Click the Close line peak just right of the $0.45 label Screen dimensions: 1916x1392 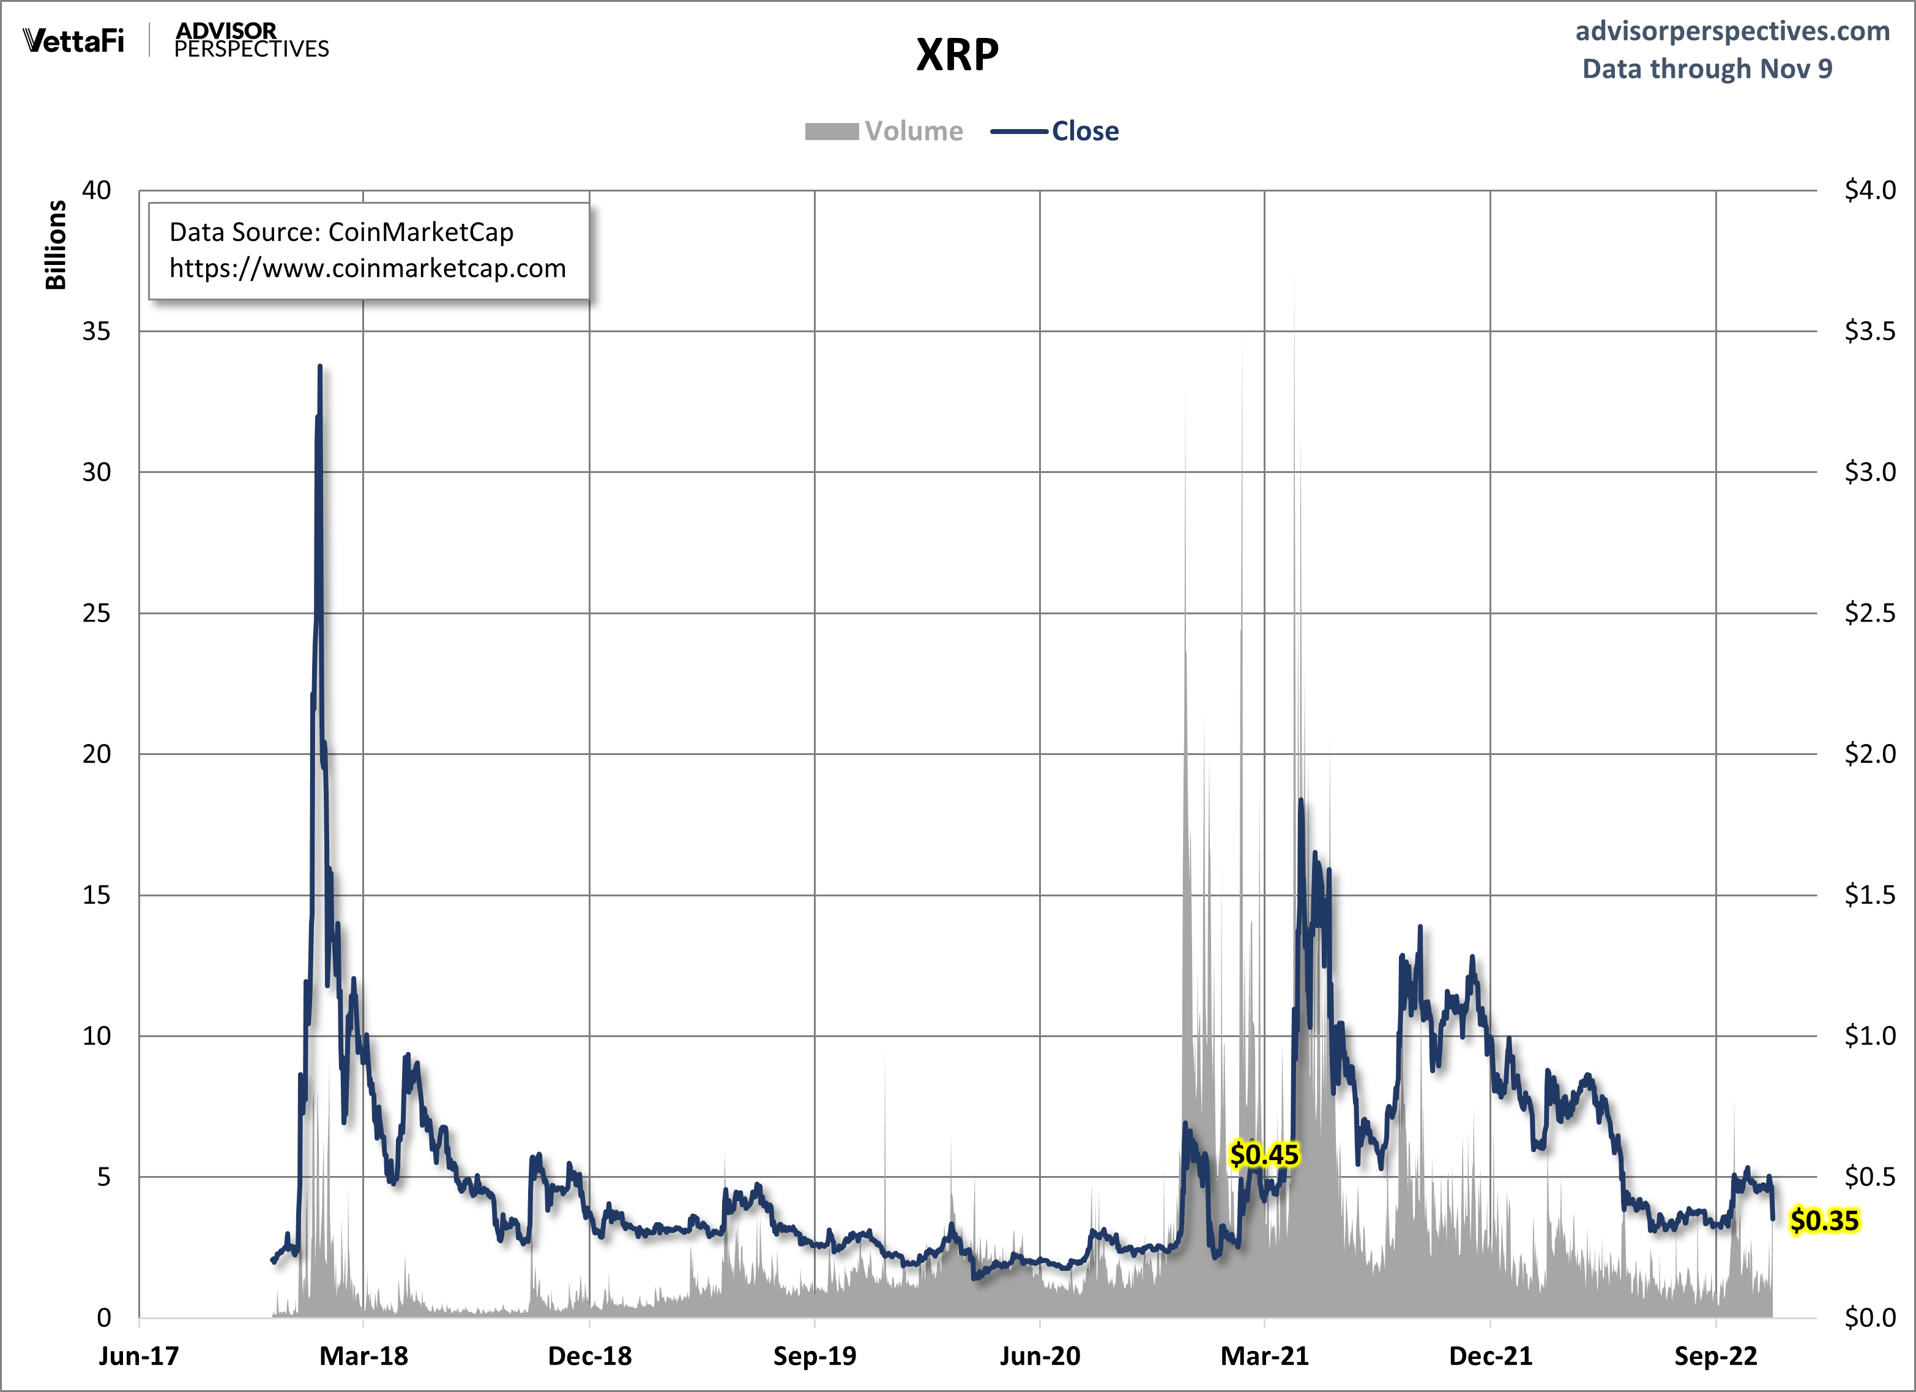pyautogui.click(x=1301, y=801)
